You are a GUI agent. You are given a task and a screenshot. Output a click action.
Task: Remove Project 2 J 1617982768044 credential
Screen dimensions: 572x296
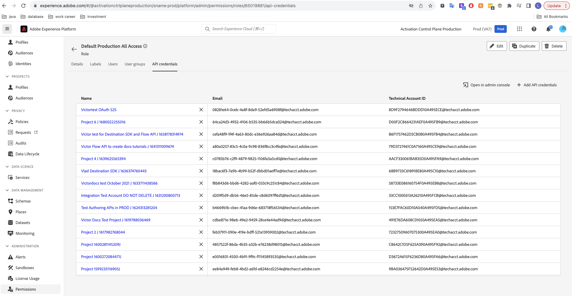(201, 232)
